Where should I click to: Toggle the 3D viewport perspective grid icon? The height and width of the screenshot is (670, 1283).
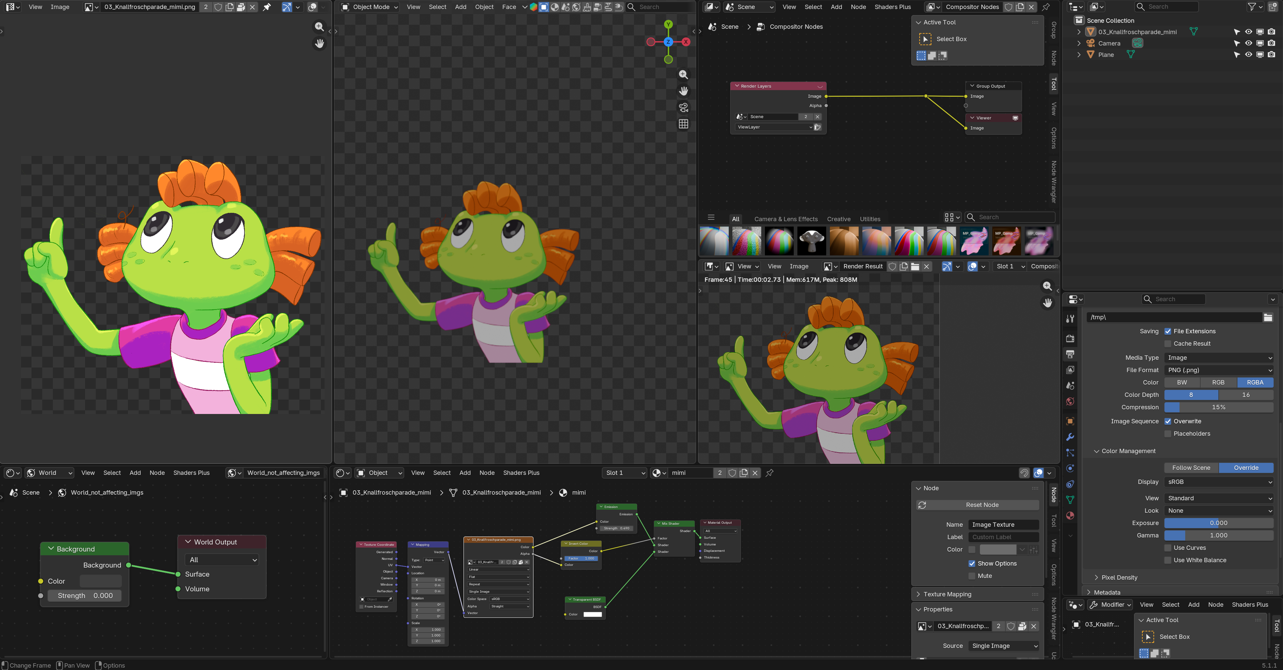pos(683,123)
